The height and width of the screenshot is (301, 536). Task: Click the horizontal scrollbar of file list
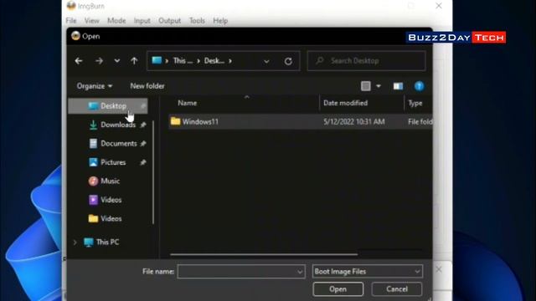264,254
